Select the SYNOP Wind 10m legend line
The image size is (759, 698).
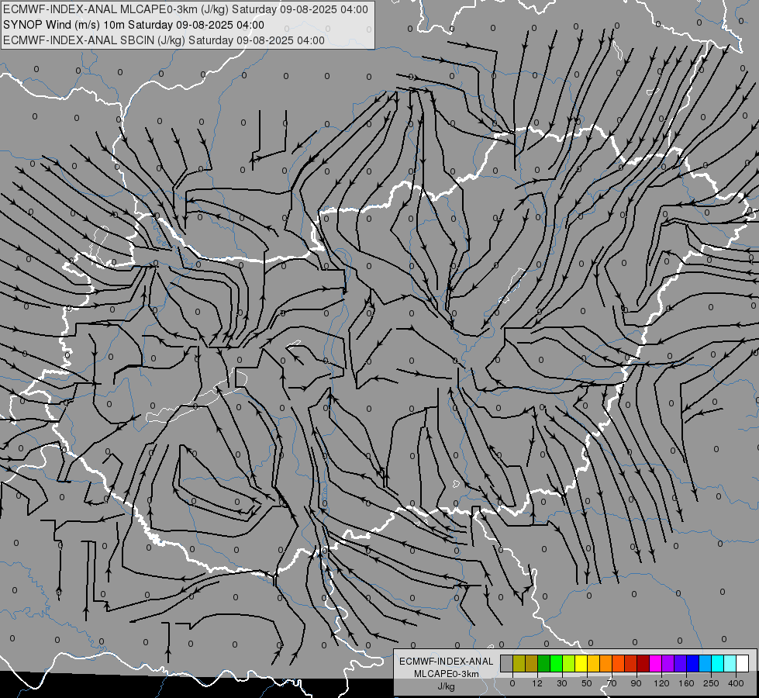133,25
